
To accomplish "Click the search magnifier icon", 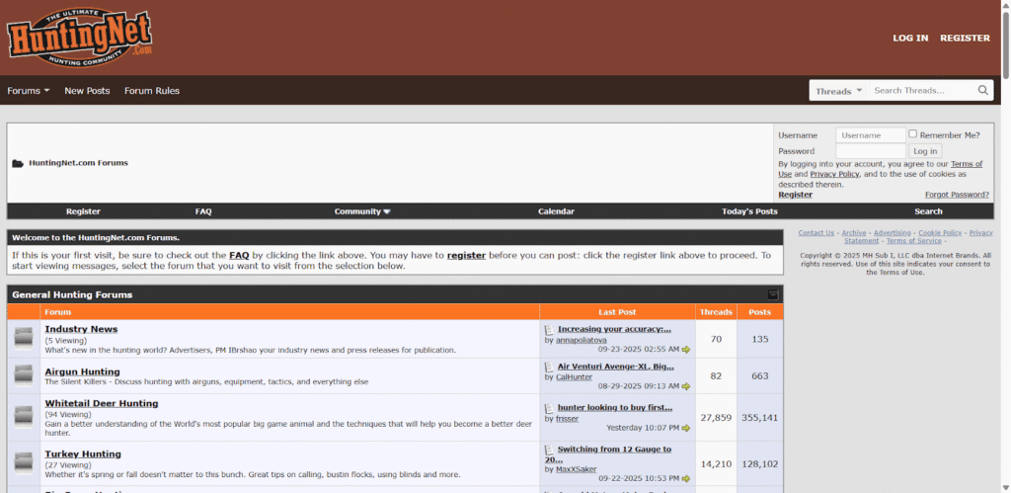I will pos(982,90).
